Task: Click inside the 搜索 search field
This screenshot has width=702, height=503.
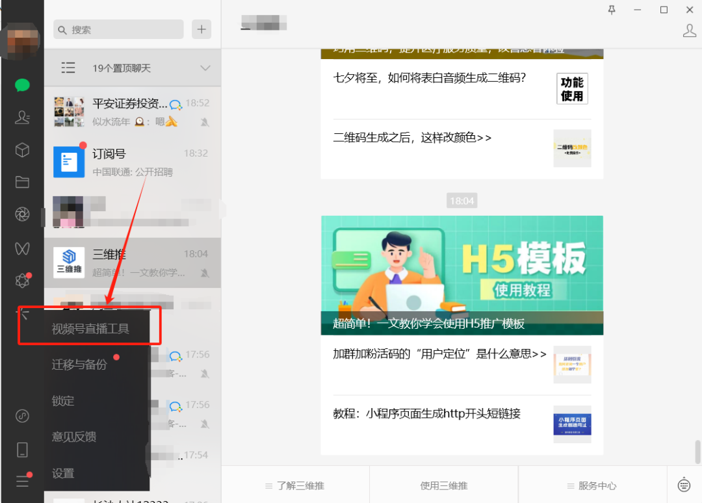Action: click(117, 29)
